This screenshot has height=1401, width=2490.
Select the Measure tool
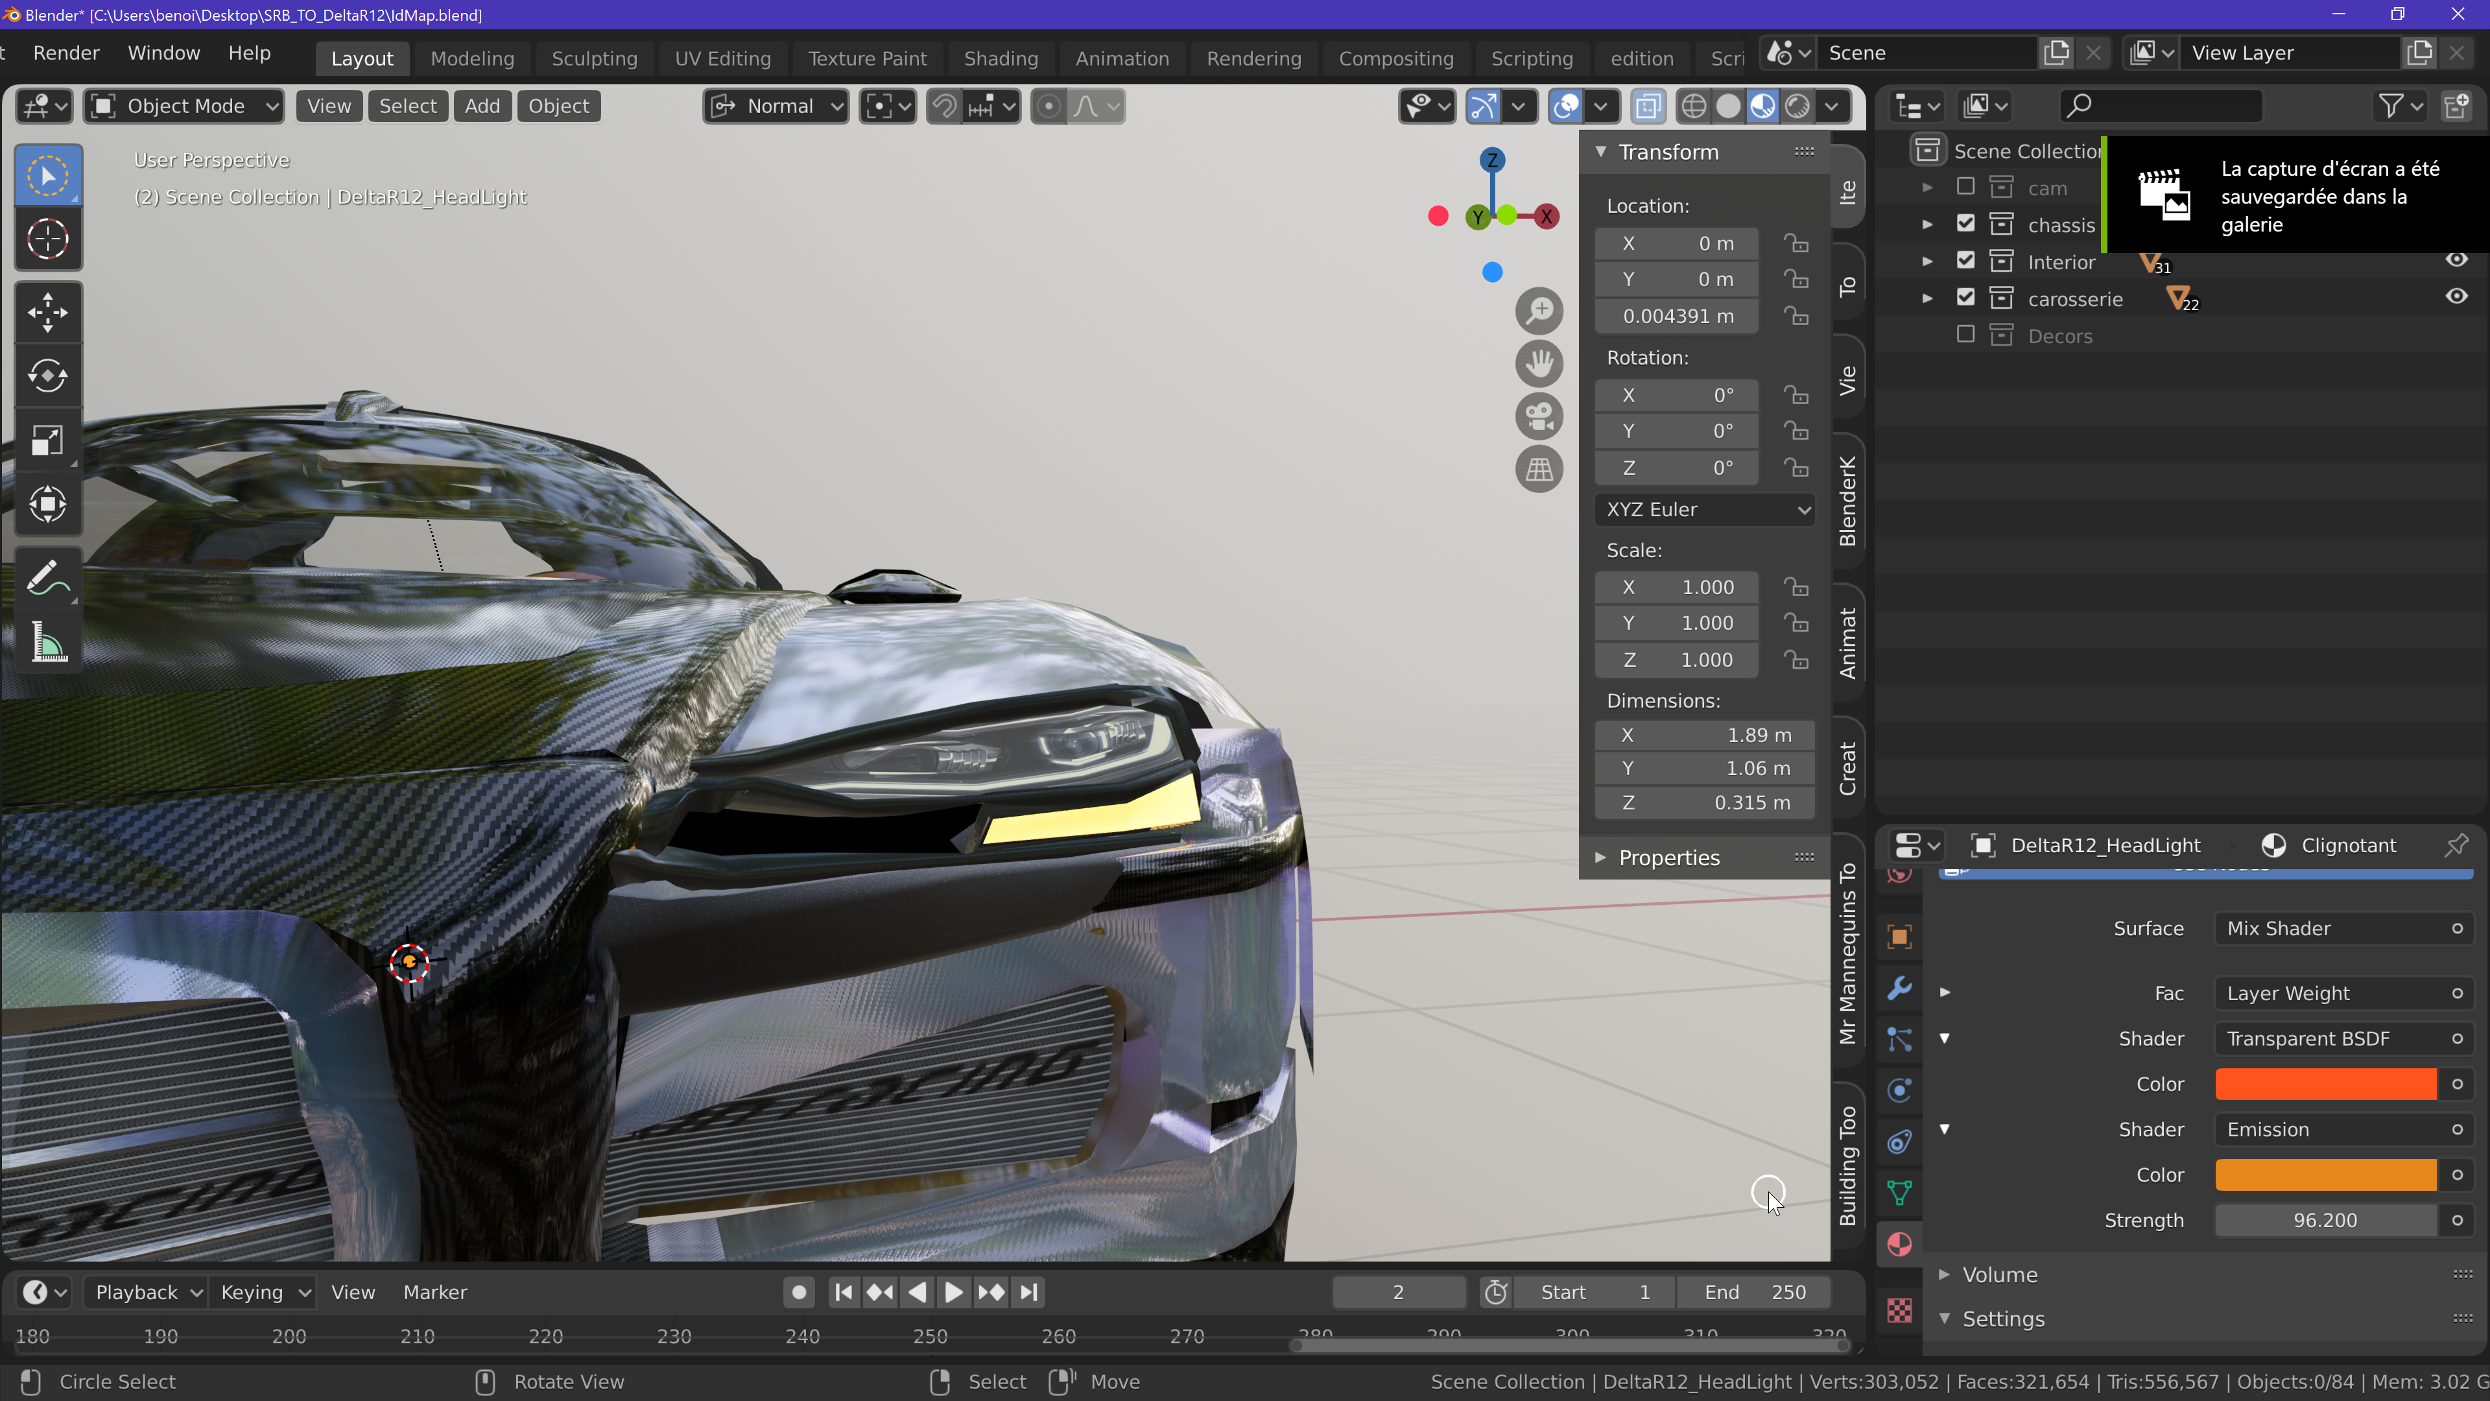click(x=47, y=642)
